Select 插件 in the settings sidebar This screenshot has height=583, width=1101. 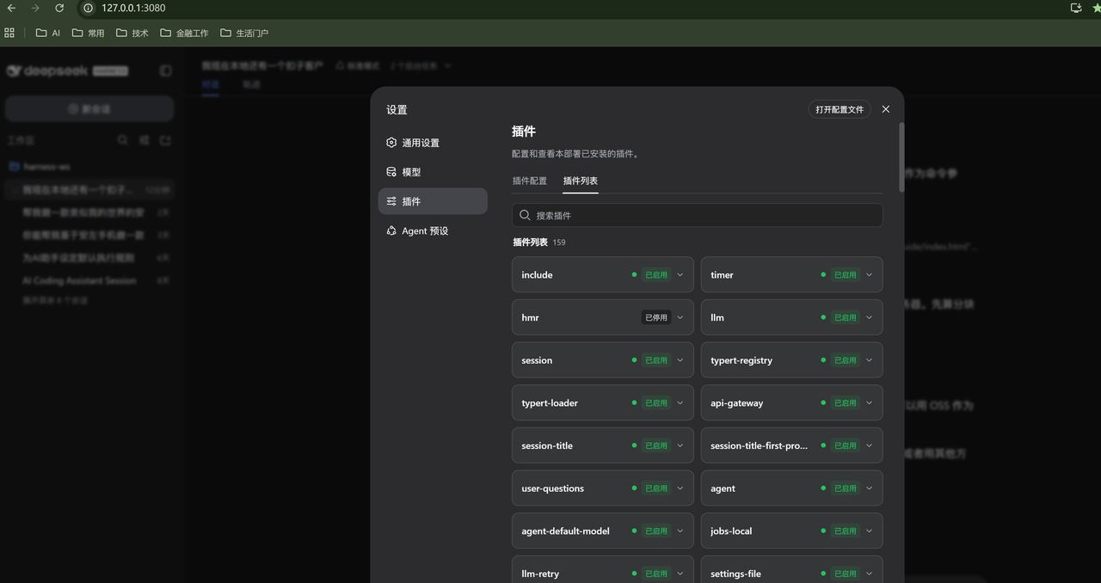(x=433, y=201)
